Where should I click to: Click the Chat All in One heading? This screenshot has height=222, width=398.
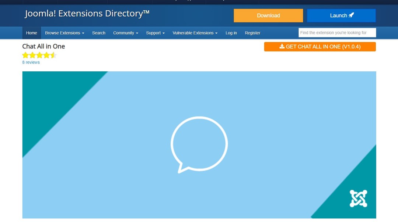pos(43,46)
